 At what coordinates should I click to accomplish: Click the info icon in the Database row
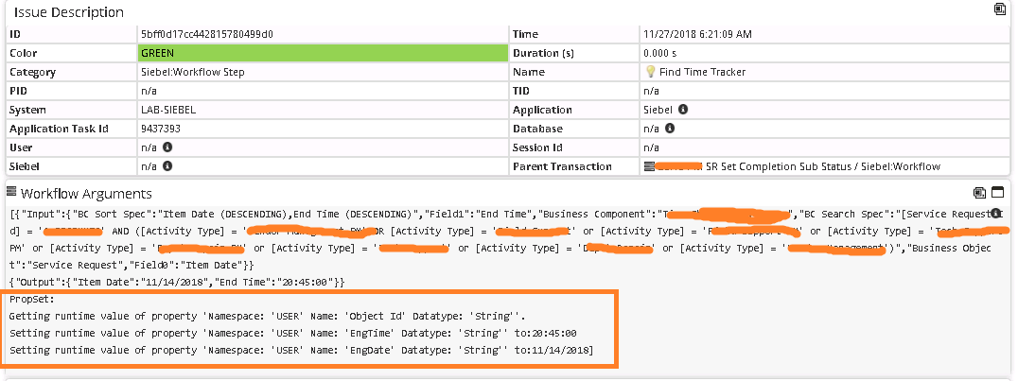tap(669, 128)
